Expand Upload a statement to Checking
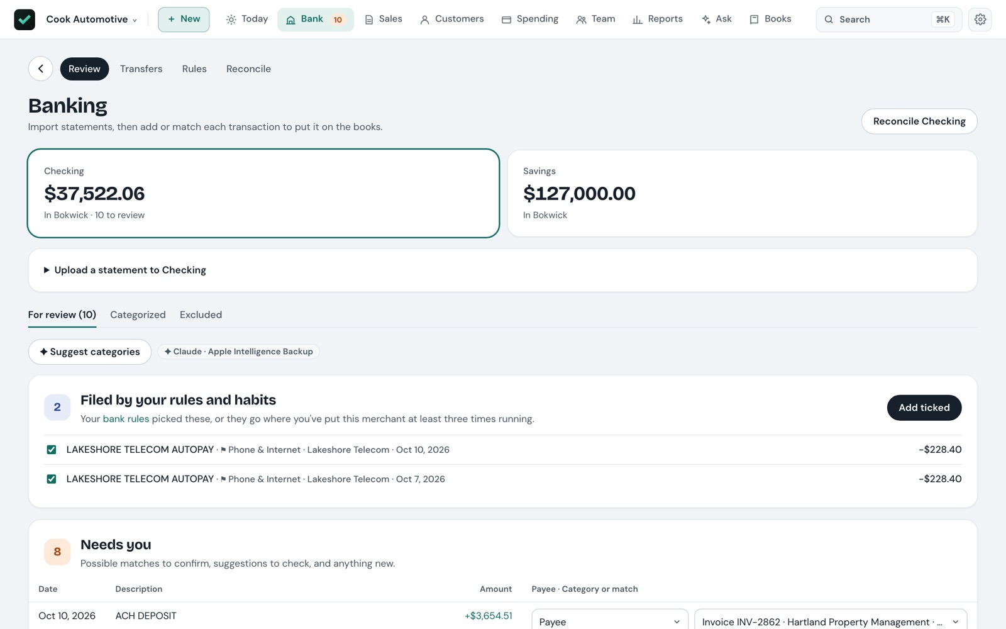 click(x=125, y=270)
